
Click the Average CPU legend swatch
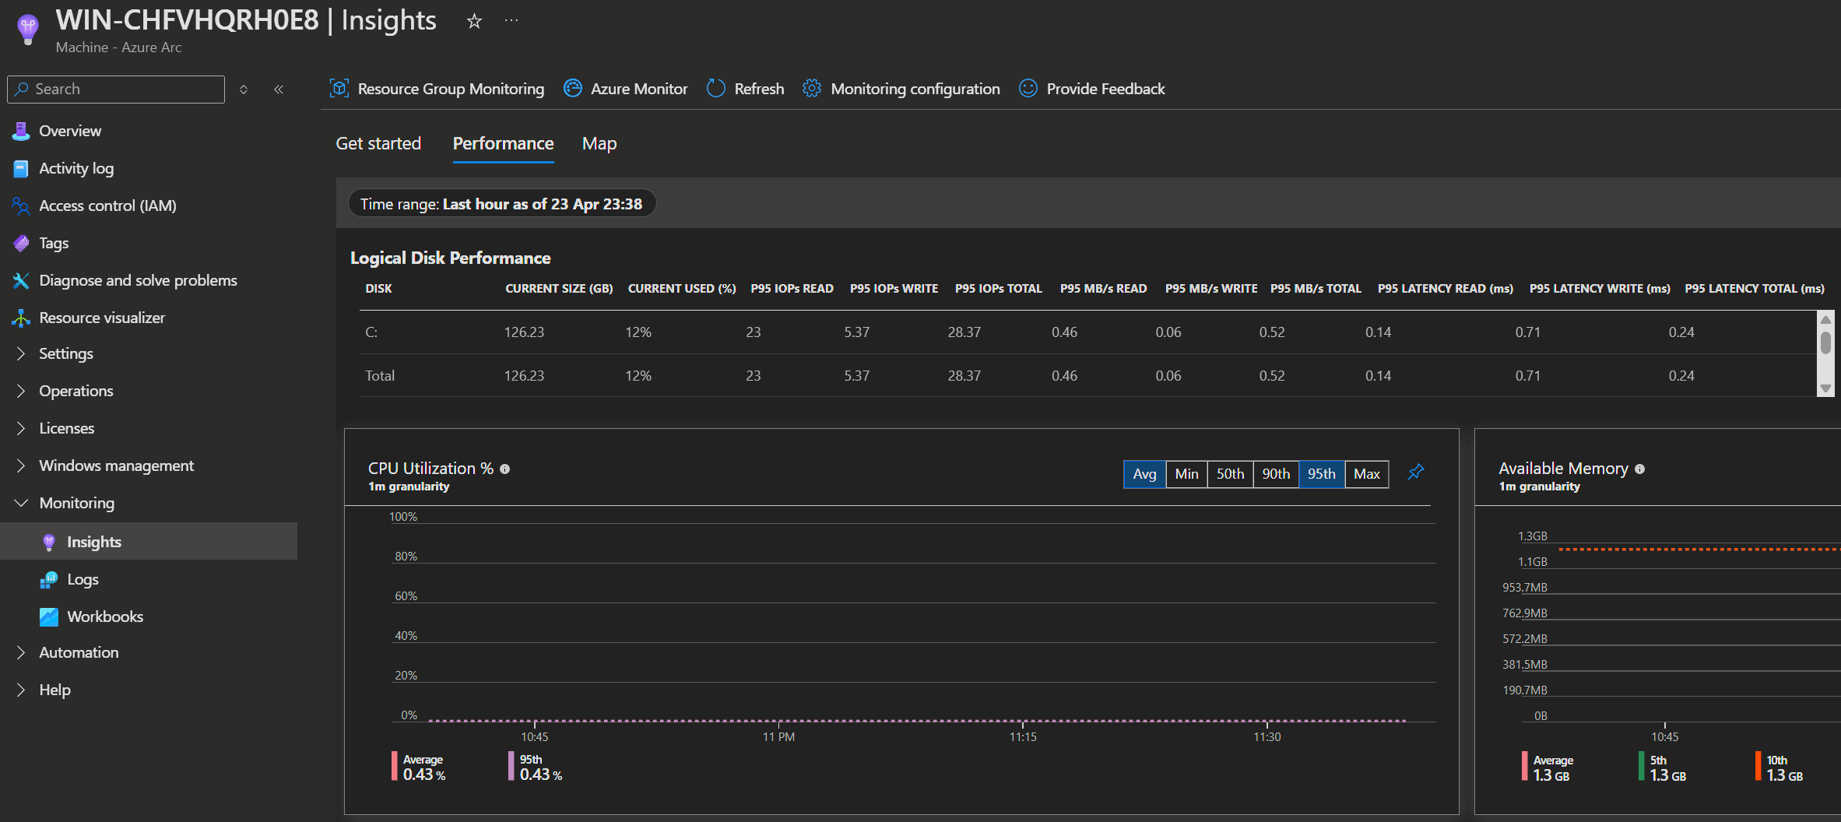pos(394,766)
